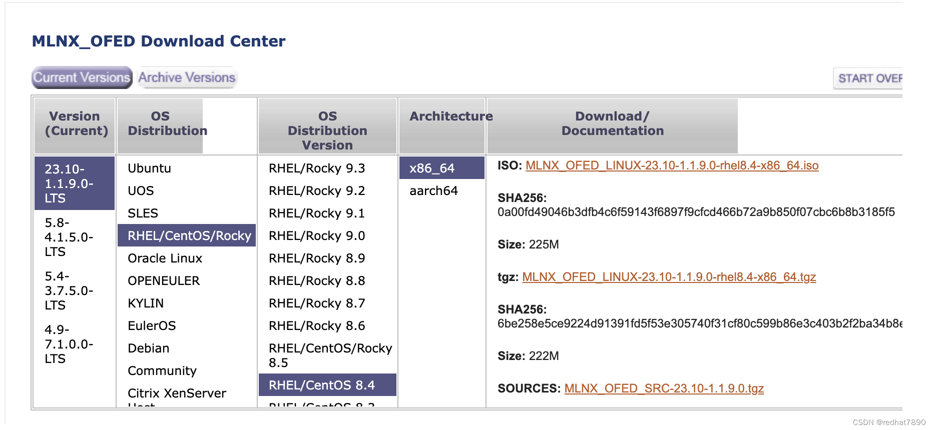Select version 23.10-1.1.9.0-LTS
Image resolution: width=933 pixels, height=430 pixels.
[x=75, y=183]
